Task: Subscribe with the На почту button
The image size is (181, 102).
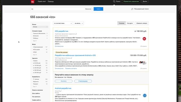Action: [x=64, y=81]
